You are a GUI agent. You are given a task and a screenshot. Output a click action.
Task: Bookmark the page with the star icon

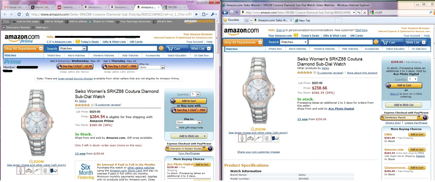(27, 14)
